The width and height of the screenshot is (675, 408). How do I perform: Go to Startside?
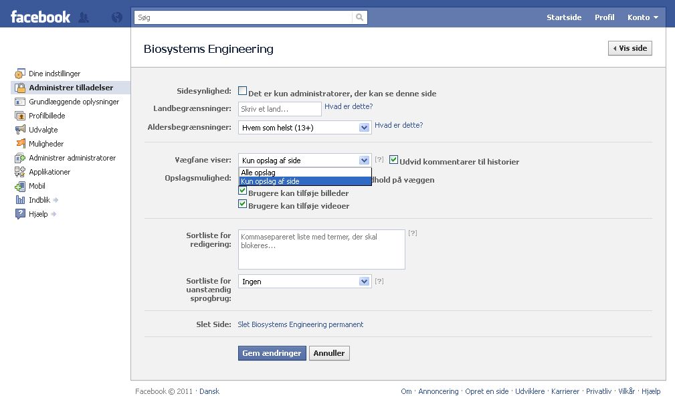pyautogui.click(x=564, y=17)
